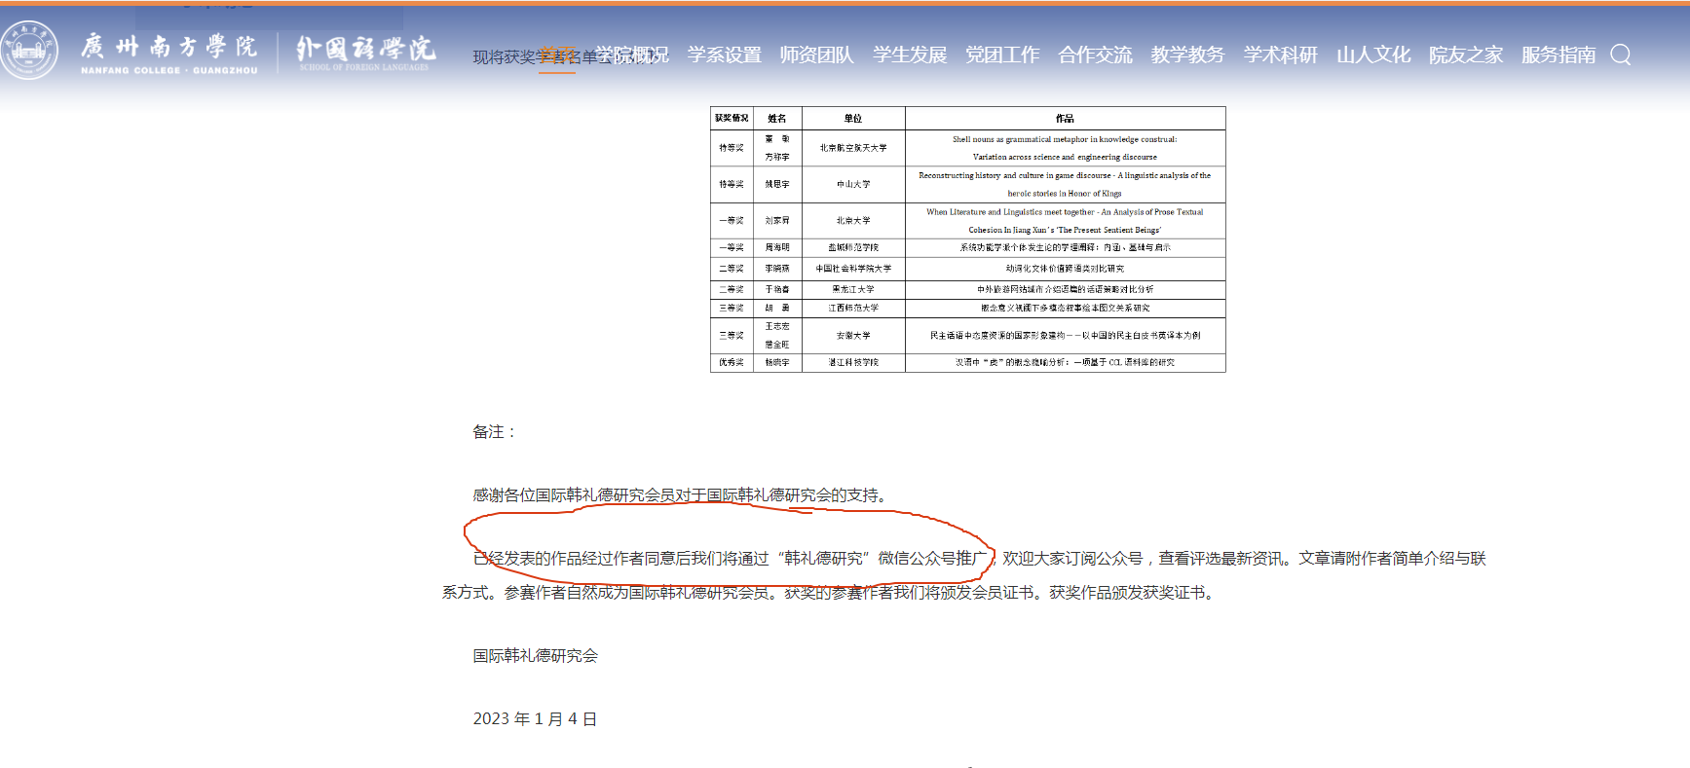Open the 党团工作 menu item
1690x768 pixels.
tap(1002, 55)
